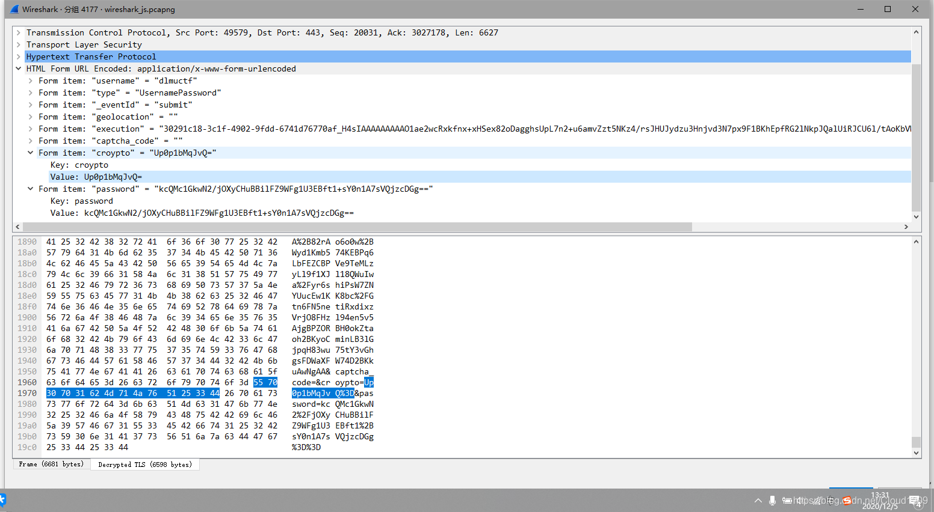Select the Transport Layer Security text row

[84, 44]
